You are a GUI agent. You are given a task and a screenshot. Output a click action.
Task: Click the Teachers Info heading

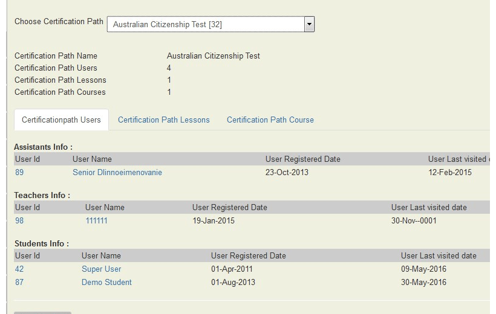tap(42, 195)
